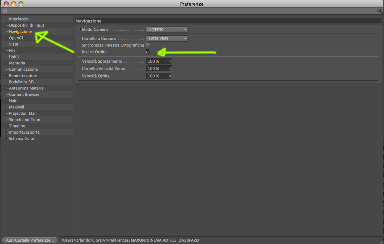This screenshot has width=384, height=244.
Task: Click the Carrello/Velocità Zoom stepper arrows
Action: (x=170, y=69)
